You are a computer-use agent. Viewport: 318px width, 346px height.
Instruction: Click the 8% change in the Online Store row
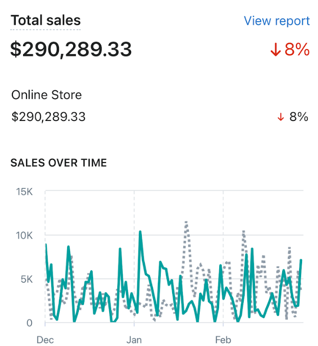299,117
